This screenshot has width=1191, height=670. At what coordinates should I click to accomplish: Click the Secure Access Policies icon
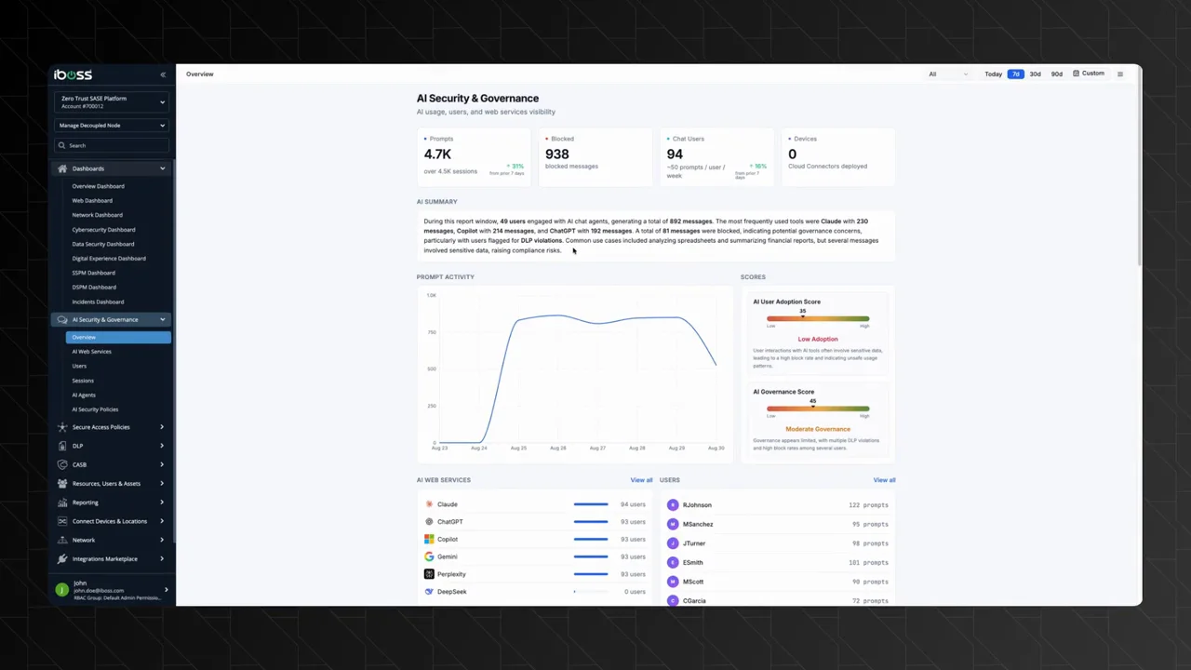pos(62,427)
